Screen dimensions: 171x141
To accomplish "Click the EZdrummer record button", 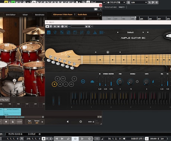I will (6, 122).
